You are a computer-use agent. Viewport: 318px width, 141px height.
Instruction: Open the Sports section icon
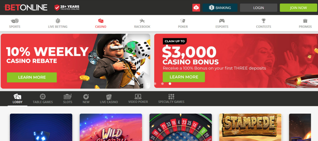[x=15, y=21]
